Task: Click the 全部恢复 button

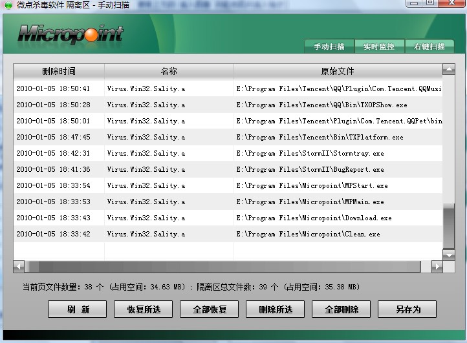Action: pos(209,309)
